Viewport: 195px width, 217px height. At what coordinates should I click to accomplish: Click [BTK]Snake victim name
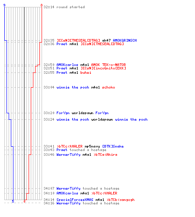(113, 146)
